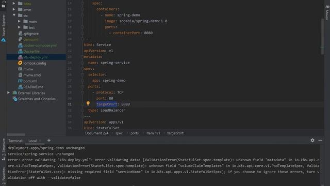This screenshot has width=330, height=186.
Task: Expand the .mvn folder arrow
Action: click(x=14, y=9)
